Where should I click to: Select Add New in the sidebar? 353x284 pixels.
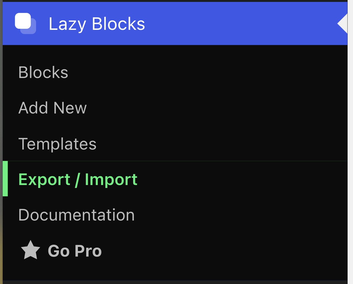coord(52,108)
